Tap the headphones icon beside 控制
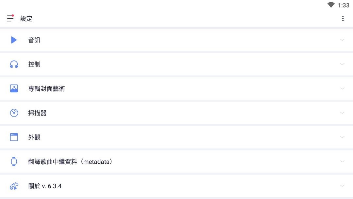This screenshot has height=199, width=353. tap(14, 64)
